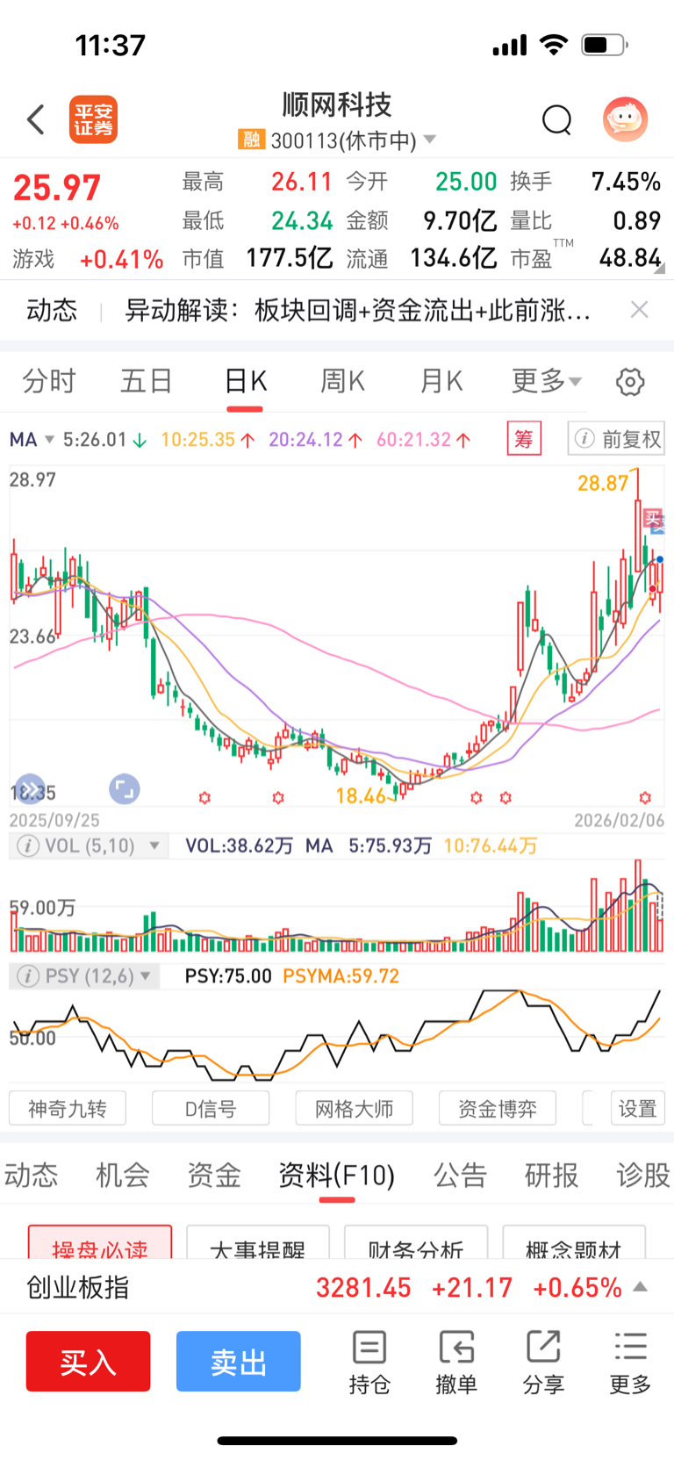The width and height of the screenshot is (674, 1460).
Task: Tap the double-arrow scroll chart icon
Action: [30, 788]
